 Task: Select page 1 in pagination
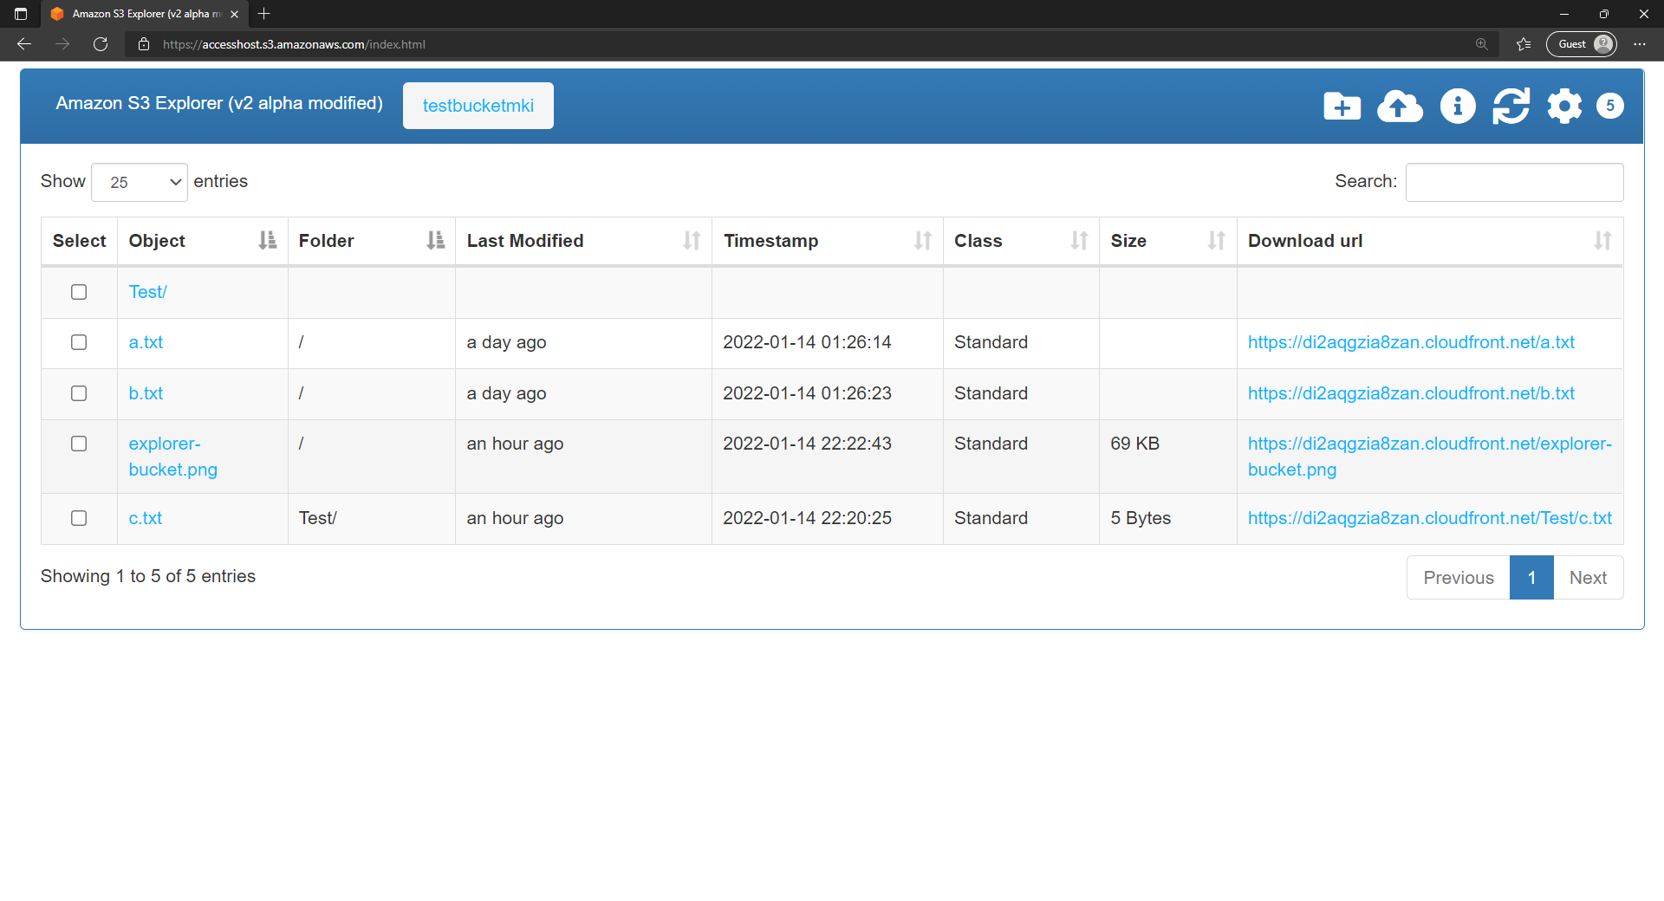(1531, 578)
